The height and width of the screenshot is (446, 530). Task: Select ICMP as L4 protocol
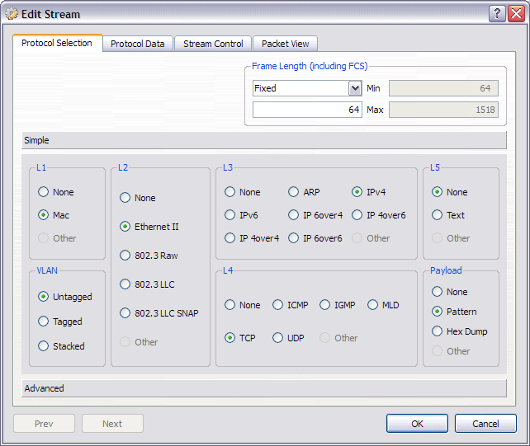tap(278, 305)
